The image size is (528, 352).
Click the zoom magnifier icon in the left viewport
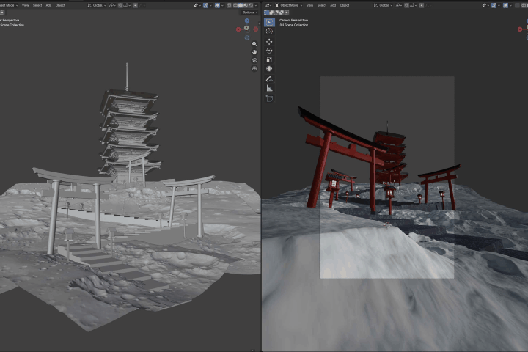tap(254, 44)
